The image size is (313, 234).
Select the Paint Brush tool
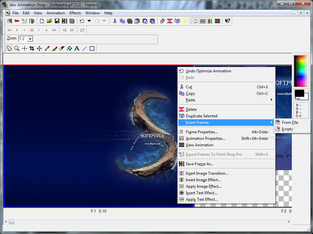54,48
